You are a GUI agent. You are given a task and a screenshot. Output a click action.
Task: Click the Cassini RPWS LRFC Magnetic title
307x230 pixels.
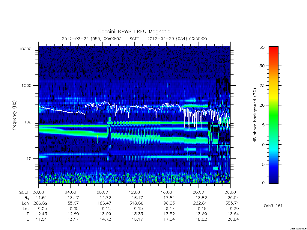134,31
